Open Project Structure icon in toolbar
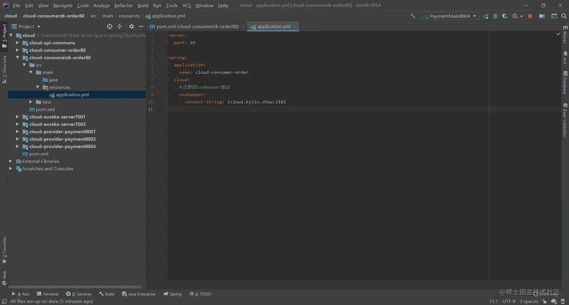This screenshot has height=305, width=569. coord(542,16)
